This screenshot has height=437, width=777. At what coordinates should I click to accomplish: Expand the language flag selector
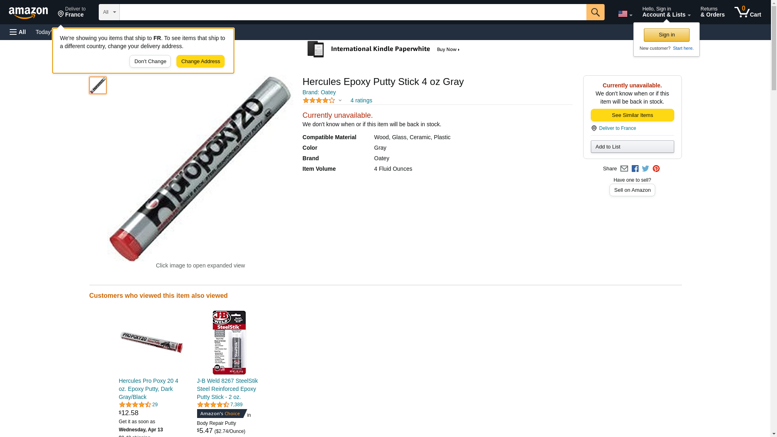click(625, 14)
